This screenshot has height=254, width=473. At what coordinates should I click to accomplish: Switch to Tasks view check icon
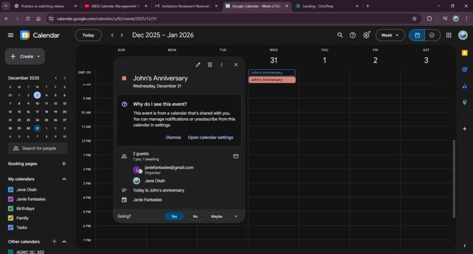(x=432, y=35)
